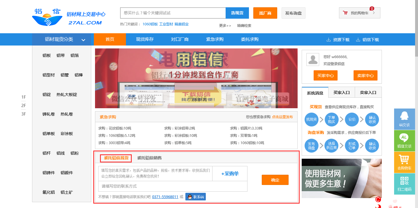Click hot keyword 精美铝业

pyautogui.click(x=182, y=24)
